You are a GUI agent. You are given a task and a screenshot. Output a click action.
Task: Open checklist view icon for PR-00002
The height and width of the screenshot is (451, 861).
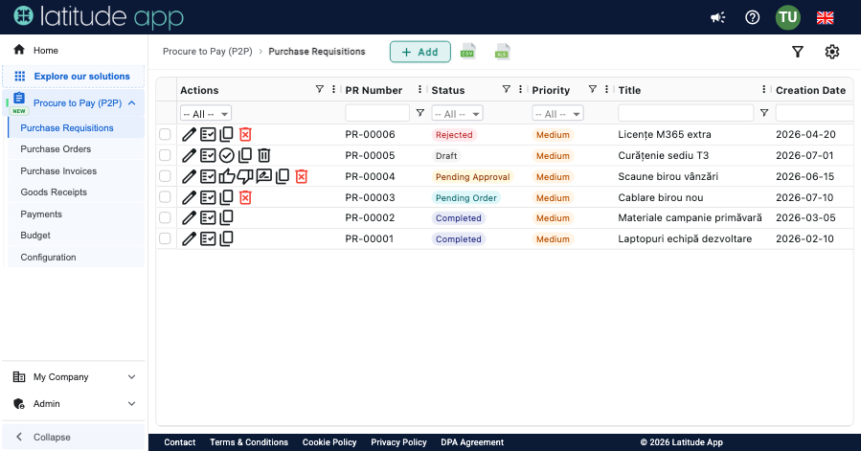click(x=208, y=218)
